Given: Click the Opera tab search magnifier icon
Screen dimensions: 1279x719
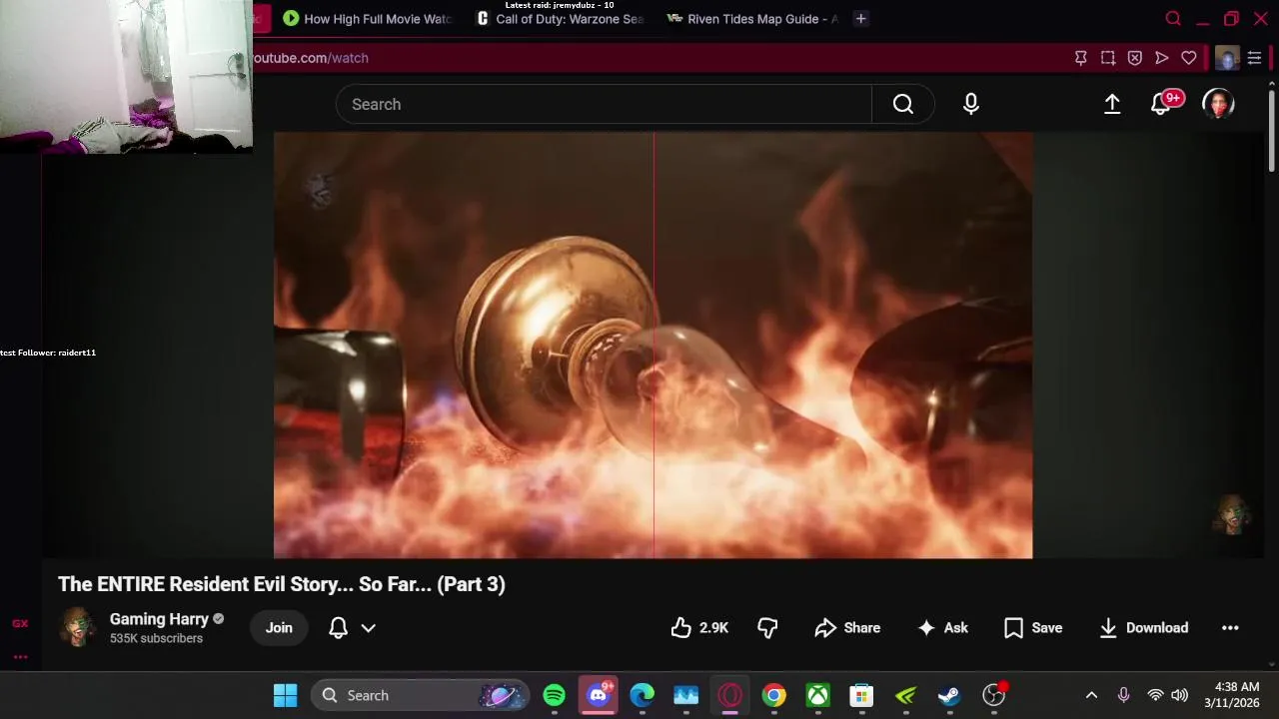Looking at the screenshot, I should pos(1174,19).
